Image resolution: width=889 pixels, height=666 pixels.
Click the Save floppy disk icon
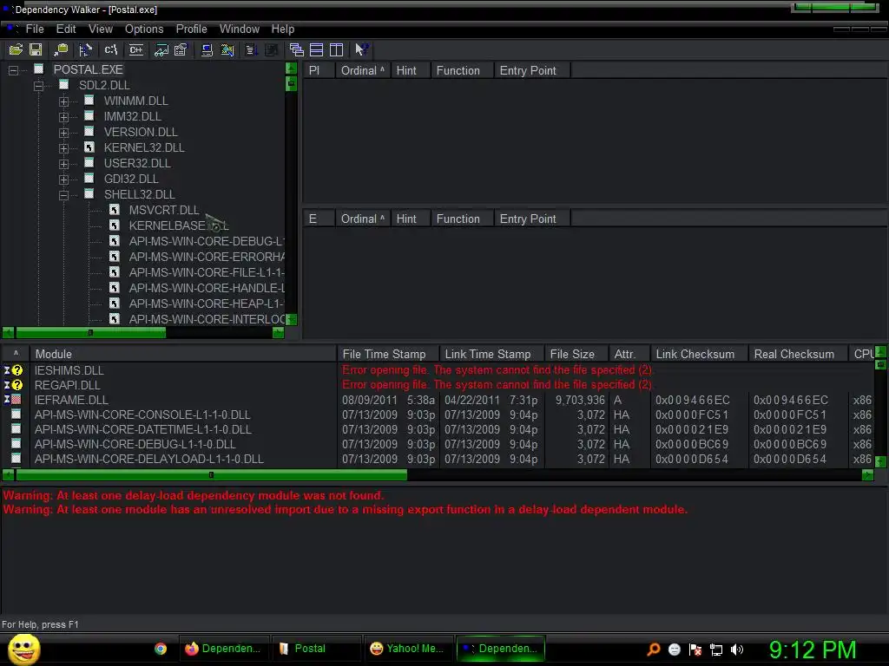(x=36, y=49)
